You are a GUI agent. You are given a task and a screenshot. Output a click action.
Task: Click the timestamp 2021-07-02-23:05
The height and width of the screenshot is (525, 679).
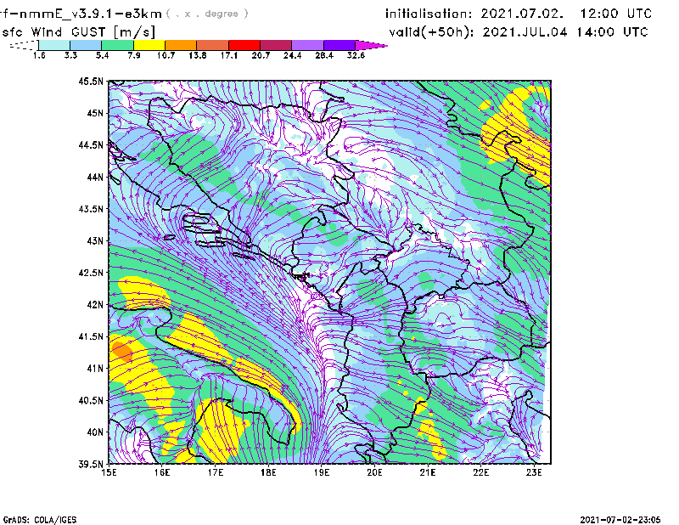620,519
